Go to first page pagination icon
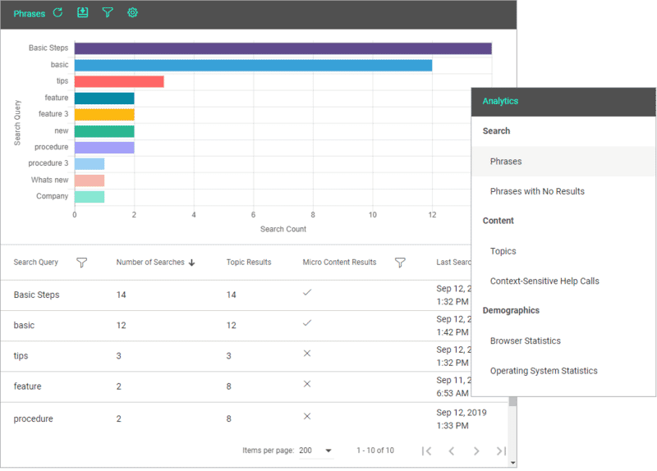Screen dimensions: 657x471 (x=426, y=451)
